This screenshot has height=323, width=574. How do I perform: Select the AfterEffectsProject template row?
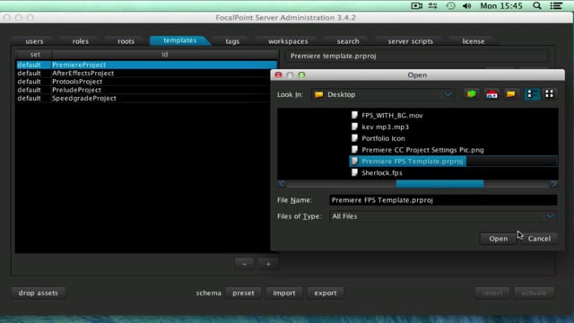tap(146, 74)
